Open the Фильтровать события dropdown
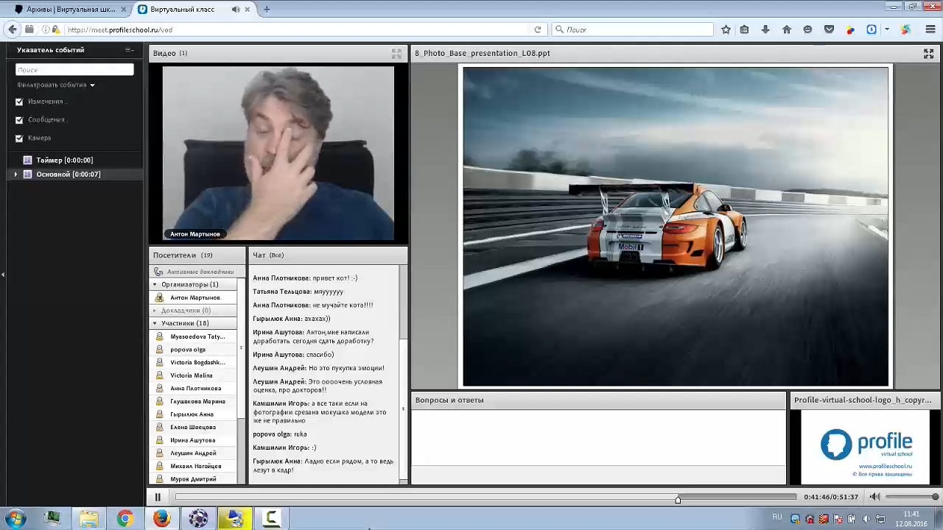943x530 pixels. (x=56, y=85)
